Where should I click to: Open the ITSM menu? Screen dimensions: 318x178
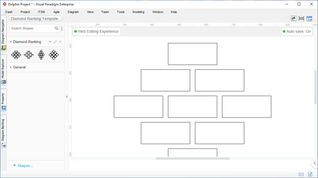[x=41, y=12]
